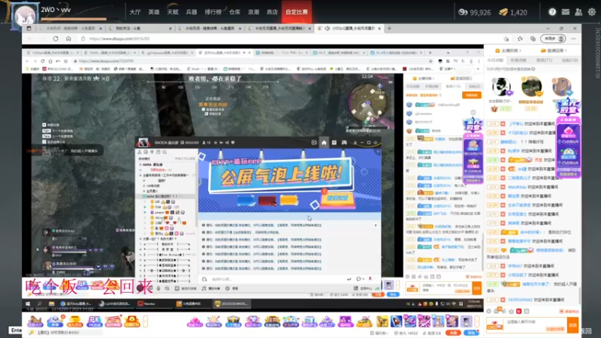
Task: Click the pink heart gift icon in gift bar
Action: [x=195, y=321]
